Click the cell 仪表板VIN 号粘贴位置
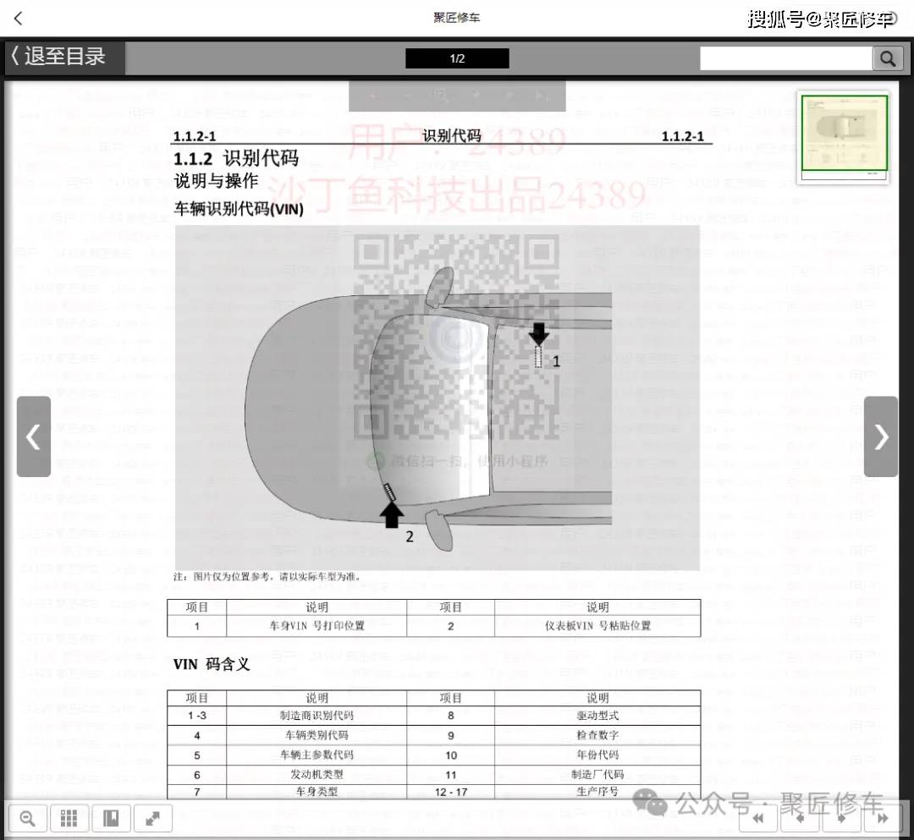914x840 pixels. point(597,626)
